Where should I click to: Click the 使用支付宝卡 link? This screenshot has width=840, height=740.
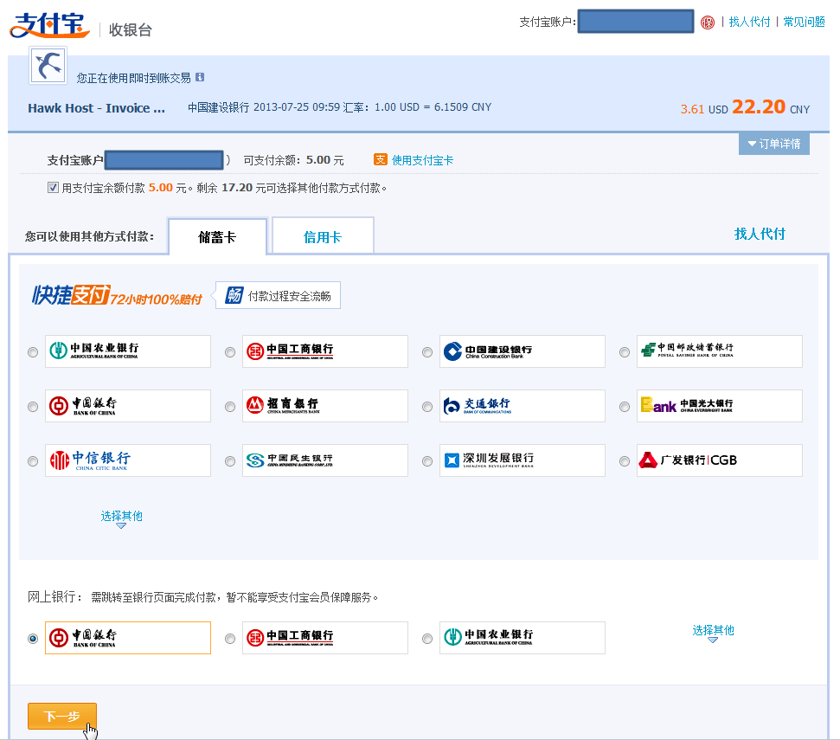[423, 159]
